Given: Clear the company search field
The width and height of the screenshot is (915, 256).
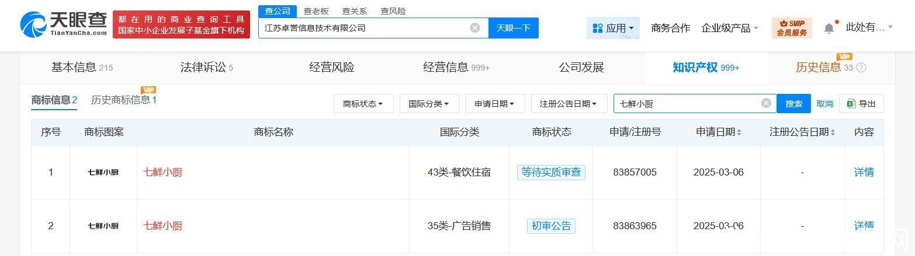Looking at the screenshot, I should (475, 28).
